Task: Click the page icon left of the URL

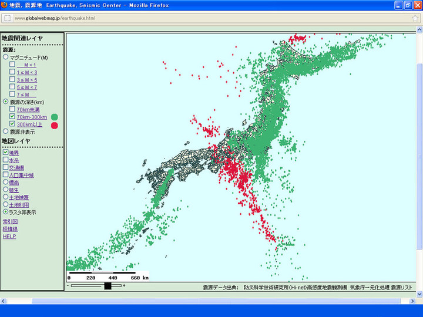Action: [8, 18]
